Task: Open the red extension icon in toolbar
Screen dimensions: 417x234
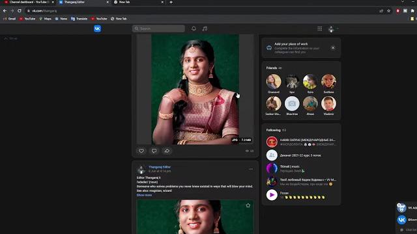Action: [x=398, y=11]
